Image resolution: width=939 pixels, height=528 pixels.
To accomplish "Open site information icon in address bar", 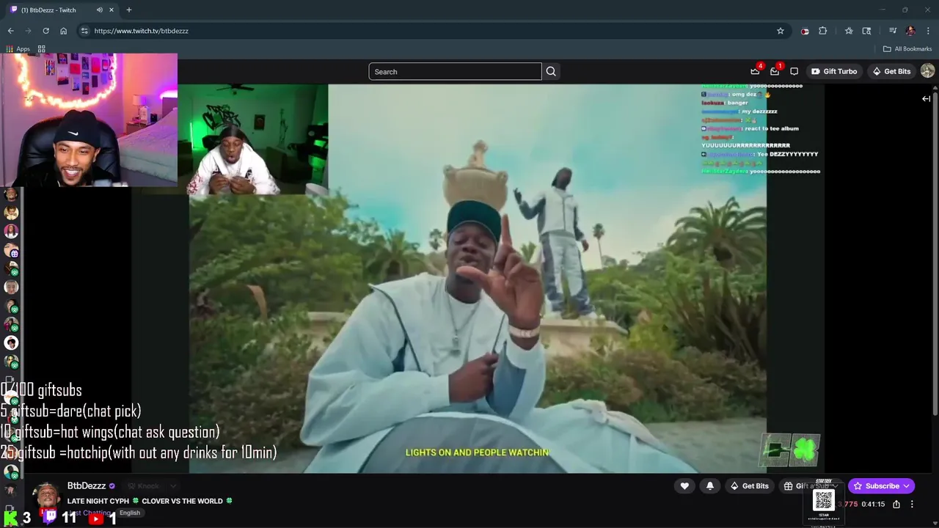I will [84, 31].
